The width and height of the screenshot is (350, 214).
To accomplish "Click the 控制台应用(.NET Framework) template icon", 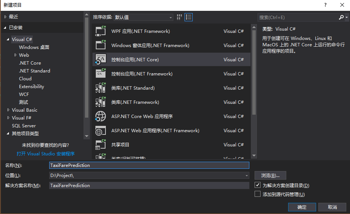I will point(100,74).
